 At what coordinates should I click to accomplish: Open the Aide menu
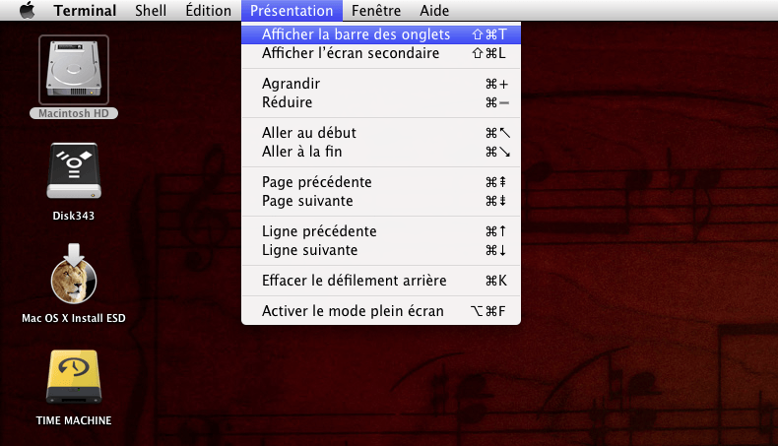point(434,11)
